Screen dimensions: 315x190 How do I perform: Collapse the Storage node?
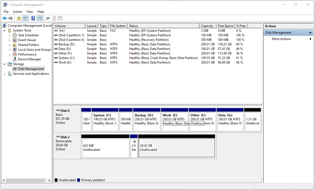coord(5,64)
